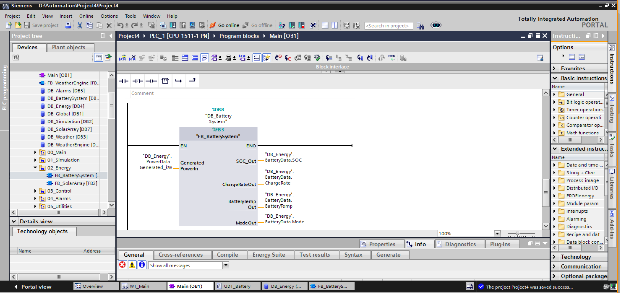Open the Overview taskbar button
The image size is (620, 293).
click(96, 286)
